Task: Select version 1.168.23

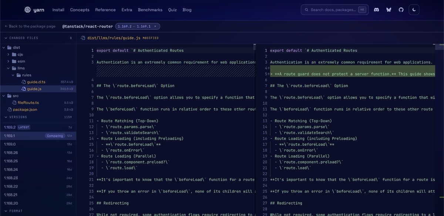Action: pyautogui.click(x=38, y=178)
